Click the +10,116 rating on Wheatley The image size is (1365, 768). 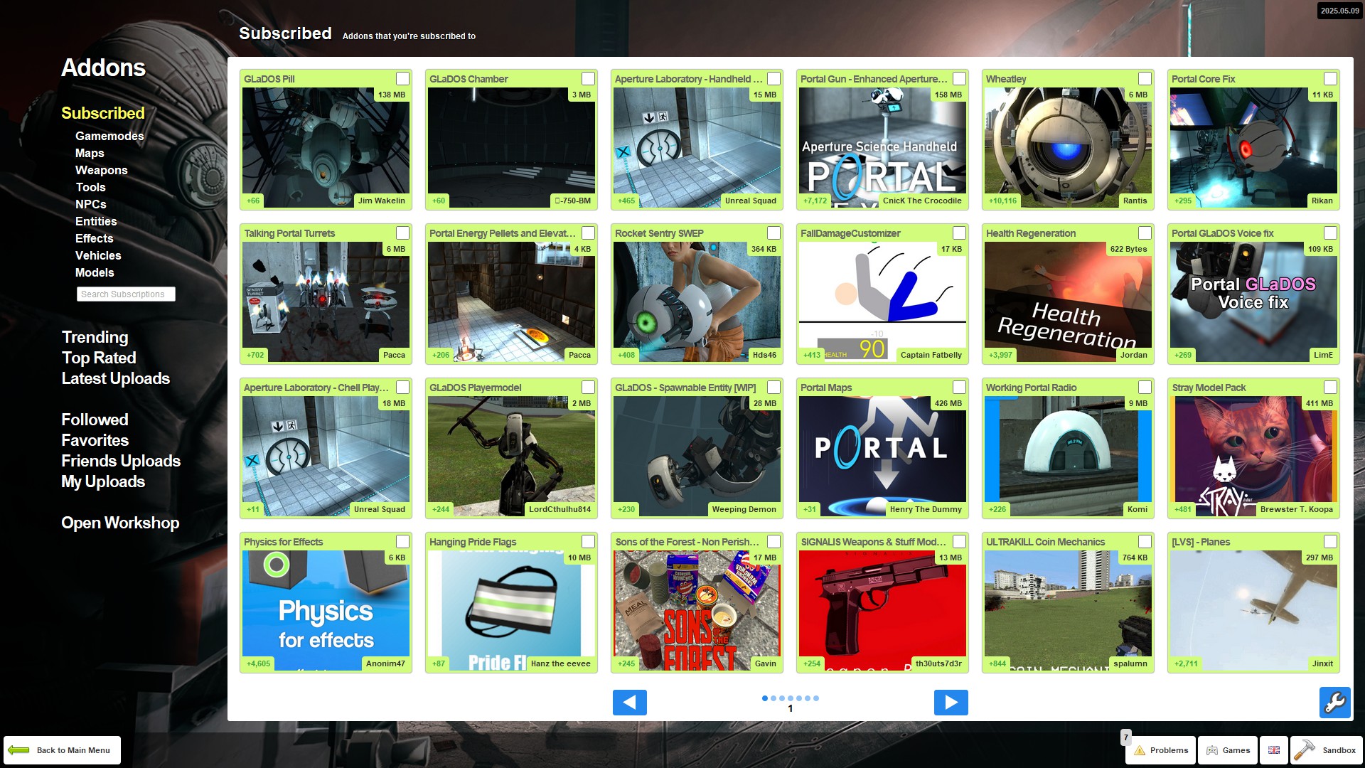tap(1002, 201)
